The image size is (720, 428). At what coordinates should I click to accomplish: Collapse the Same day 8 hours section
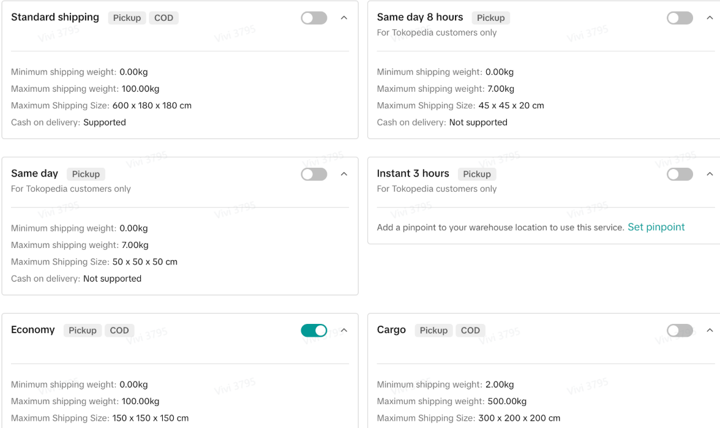[x=710, y=18]
